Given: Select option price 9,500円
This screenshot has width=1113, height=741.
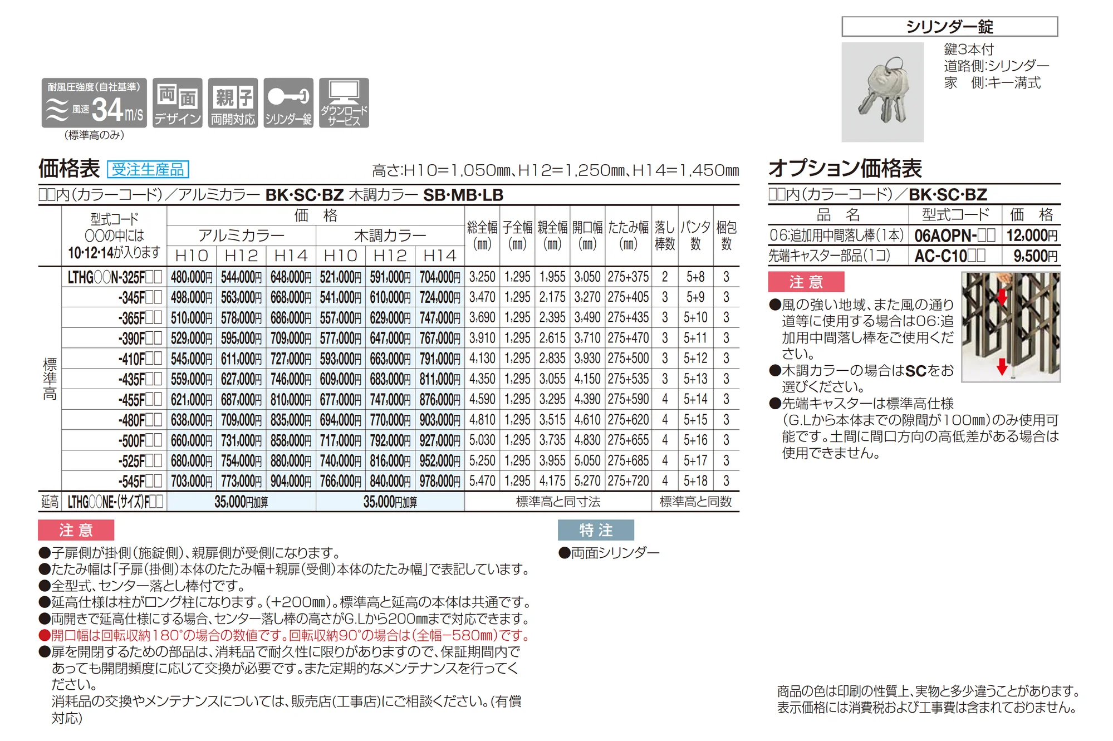Looking at the screenshot, I should [x=1036, y=256].
